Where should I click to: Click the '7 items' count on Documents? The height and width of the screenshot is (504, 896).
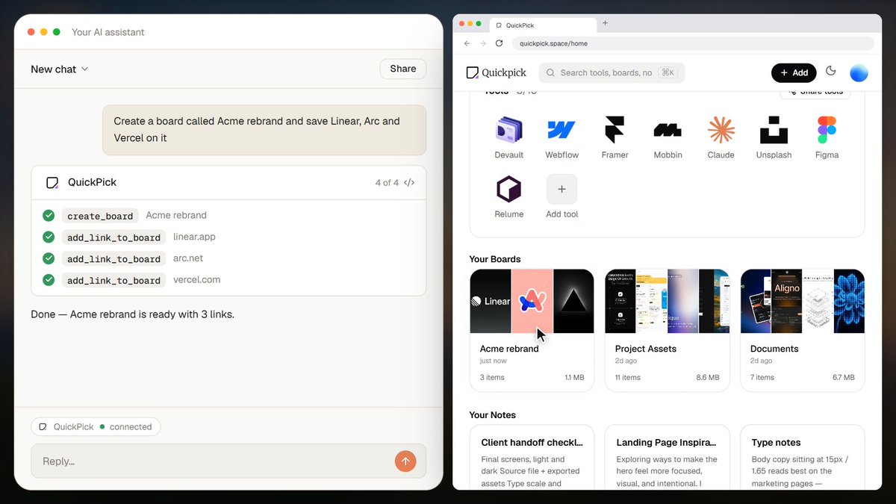click(762, 377)
